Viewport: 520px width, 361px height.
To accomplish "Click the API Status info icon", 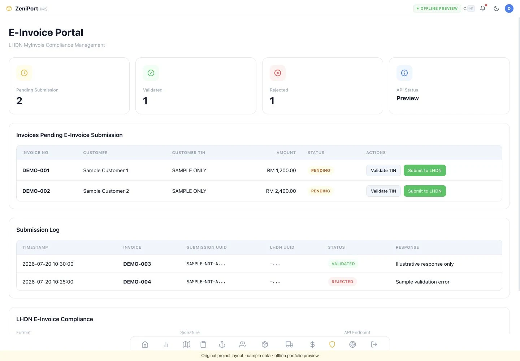I will (404, 73).
